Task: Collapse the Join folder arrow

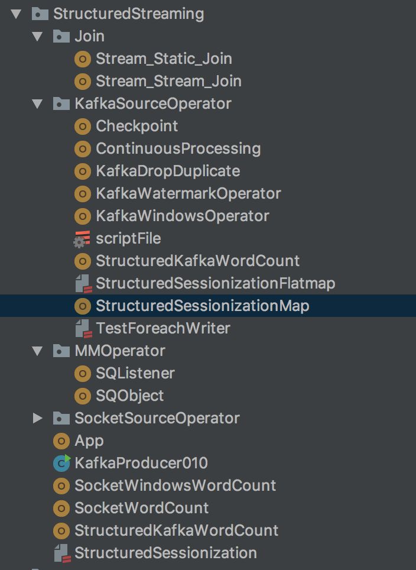Action: 38,37
